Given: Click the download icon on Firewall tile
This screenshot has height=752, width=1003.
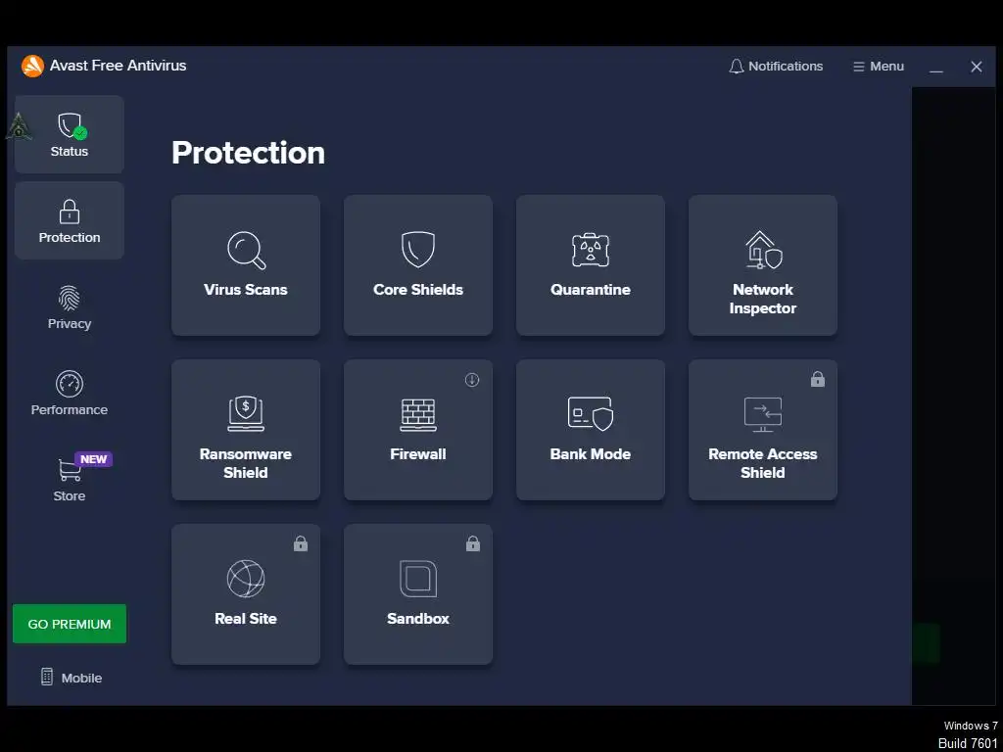Looking at the screenshot, I should coord(472,380).
